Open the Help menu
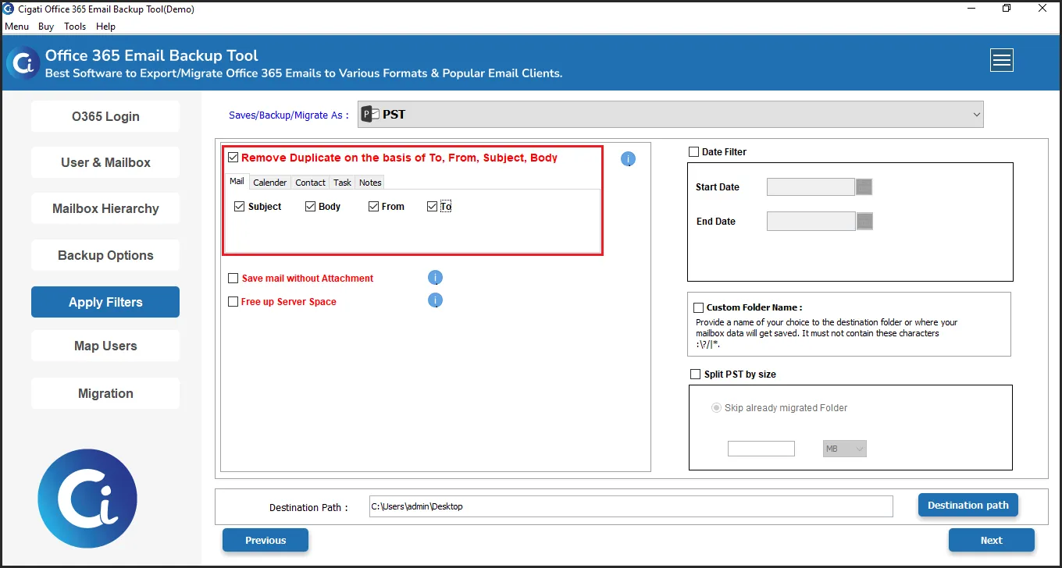 (x=105, y=27)
